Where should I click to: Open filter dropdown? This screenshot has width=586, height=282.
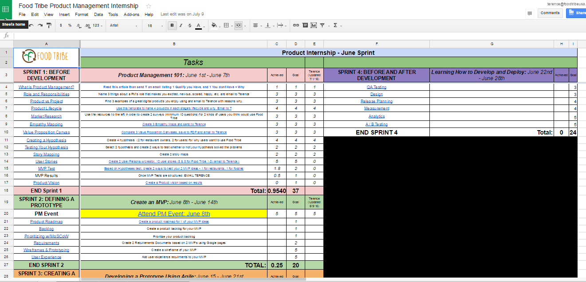(323, 26)
